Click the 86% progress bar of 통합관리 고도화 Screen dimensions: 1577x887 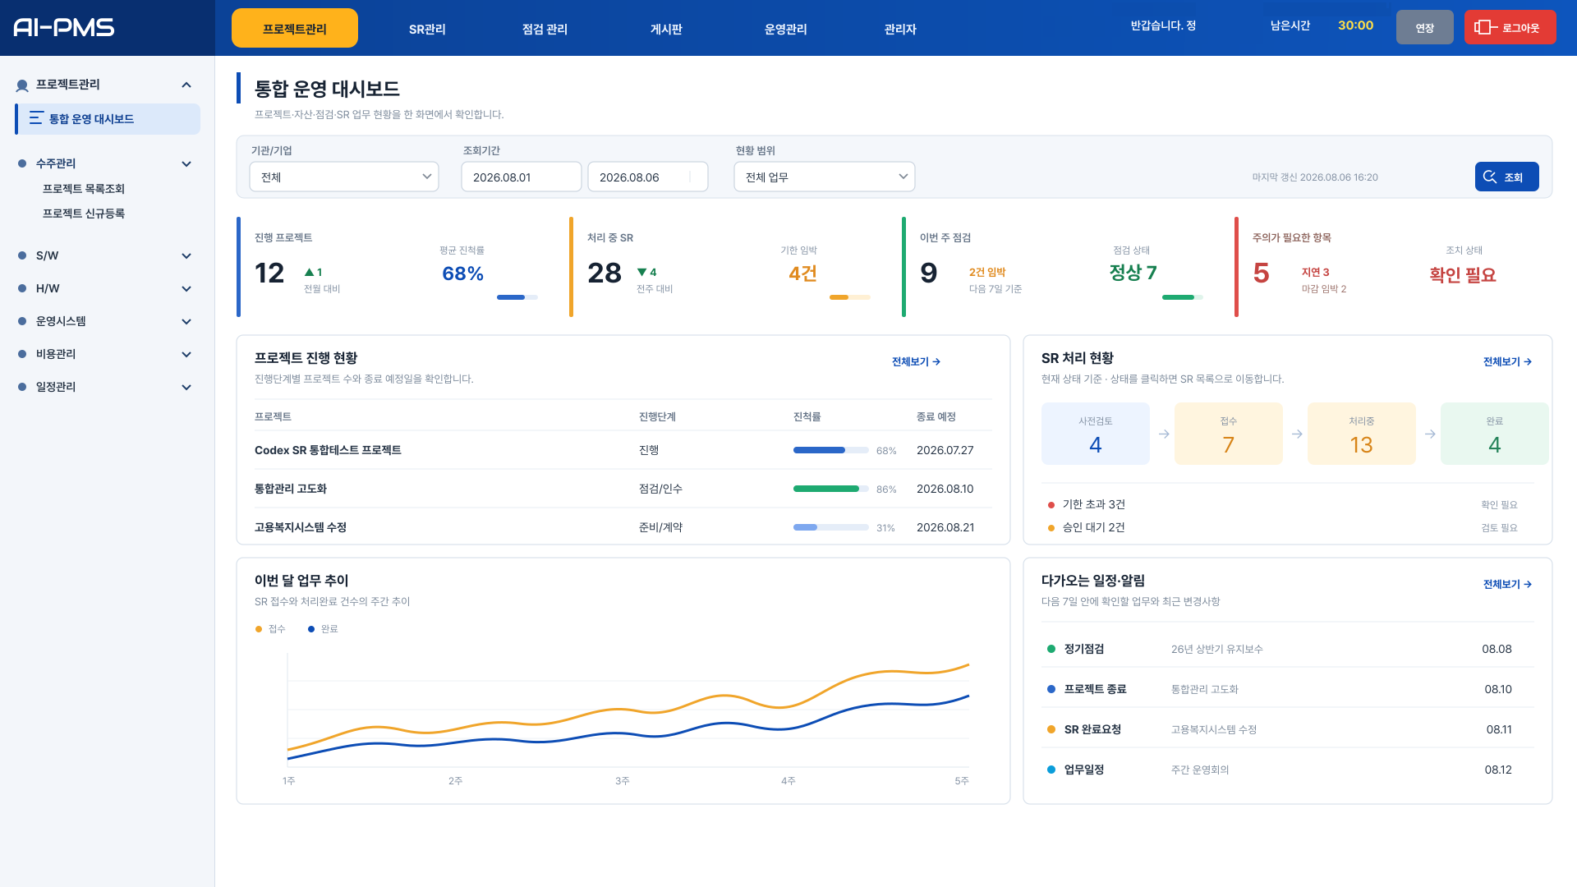[x=830, y=489]
